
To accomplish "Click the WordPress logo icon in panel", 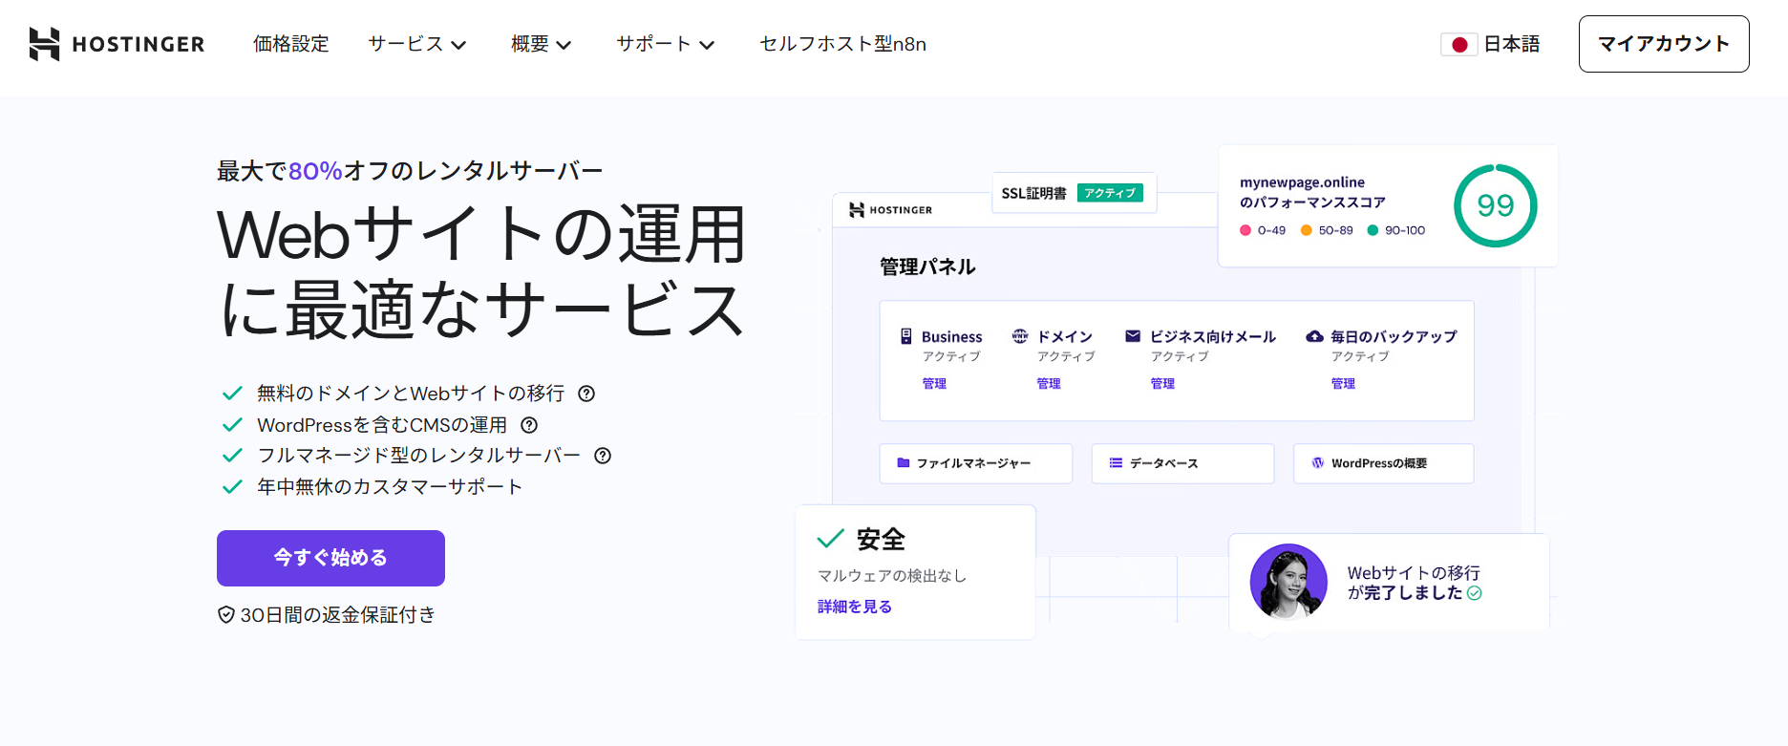I will (1317, 463).
